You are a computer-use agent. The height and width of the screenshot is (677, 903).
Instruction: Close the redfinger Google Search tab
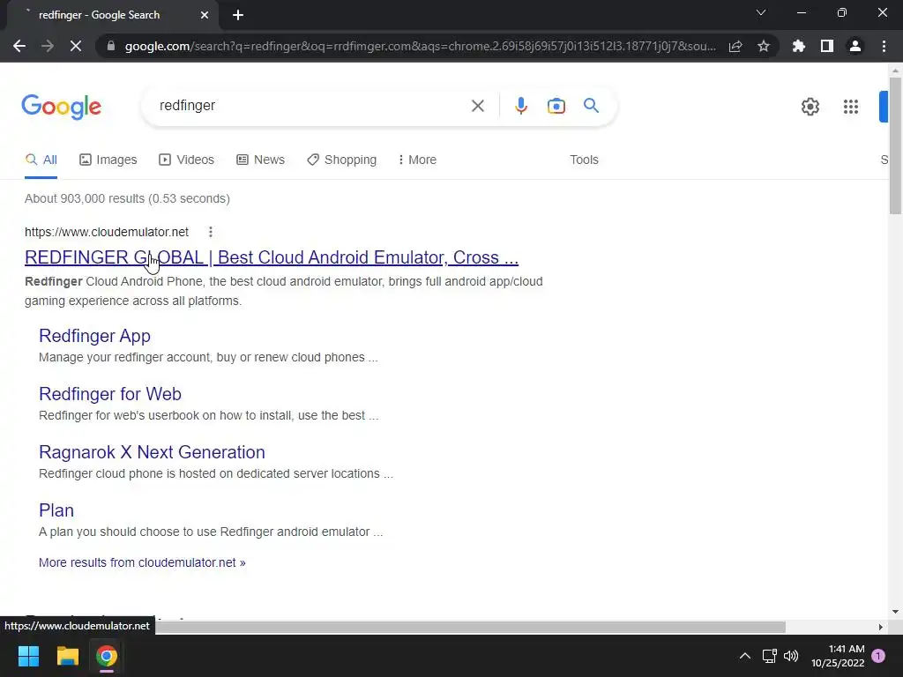[205, 15]
